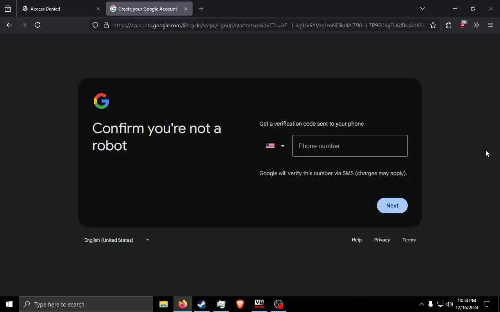
Task: Click the Next button
Action: (392, 206)
